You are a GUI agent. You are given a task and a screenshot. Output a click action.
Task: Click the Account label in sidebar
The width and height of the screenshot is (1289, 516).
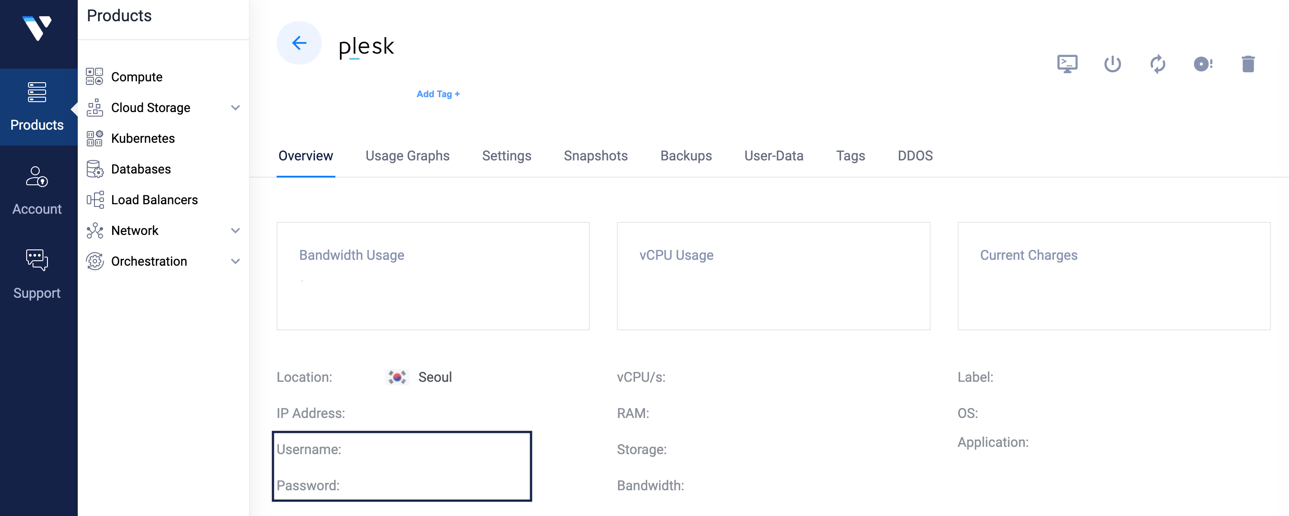pos(37,209)
